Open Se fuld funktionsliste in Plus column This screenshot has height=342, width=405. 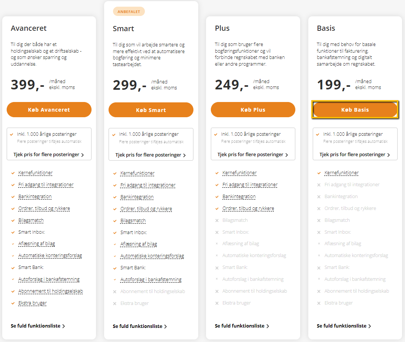coord(242,326)
